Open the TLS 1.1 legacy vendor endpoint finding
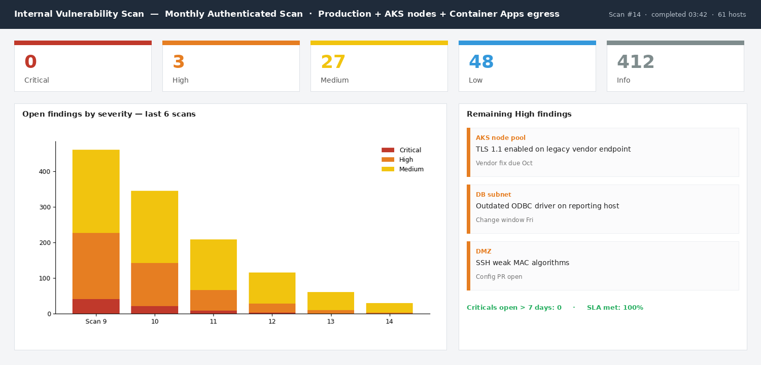This screenshot has width=761, height=365. click(x=603, y=152)
